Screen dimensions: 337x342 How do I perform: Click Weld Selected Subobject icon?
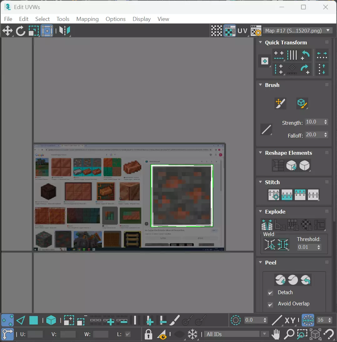coord(283,244)
